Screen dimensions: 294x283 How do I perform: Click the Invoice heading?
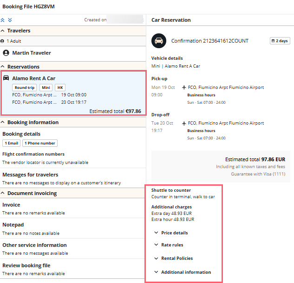point(11,205)
